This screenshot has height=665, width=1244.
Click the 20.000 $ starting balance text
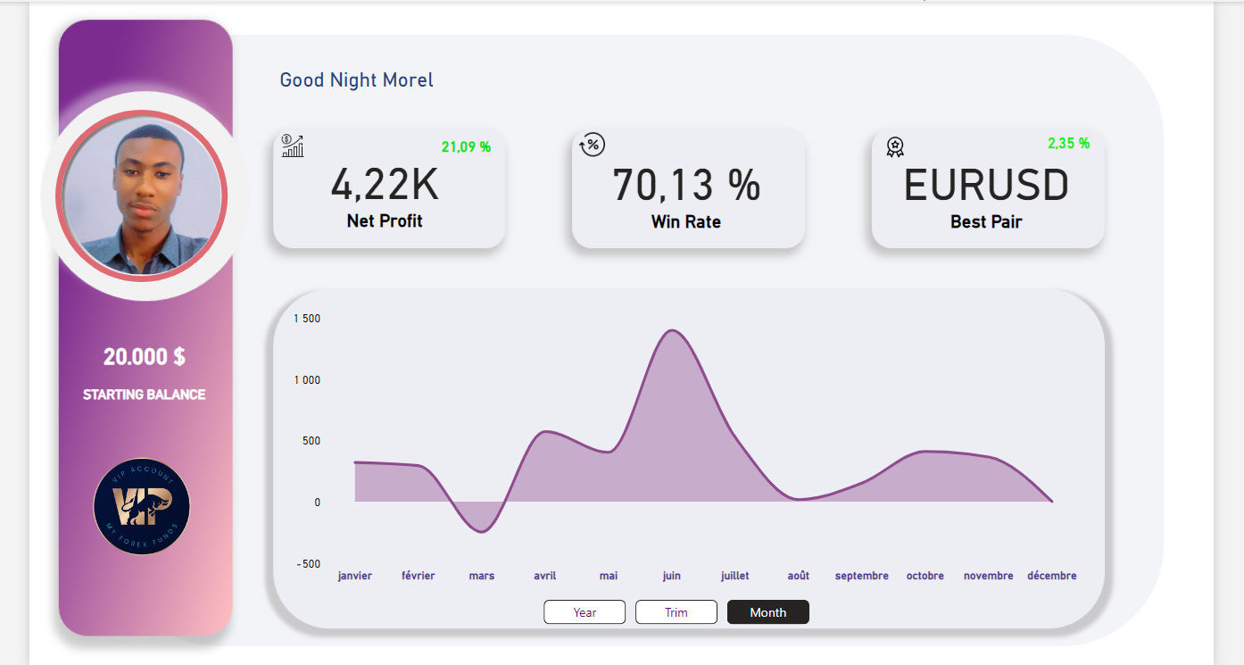145,357
